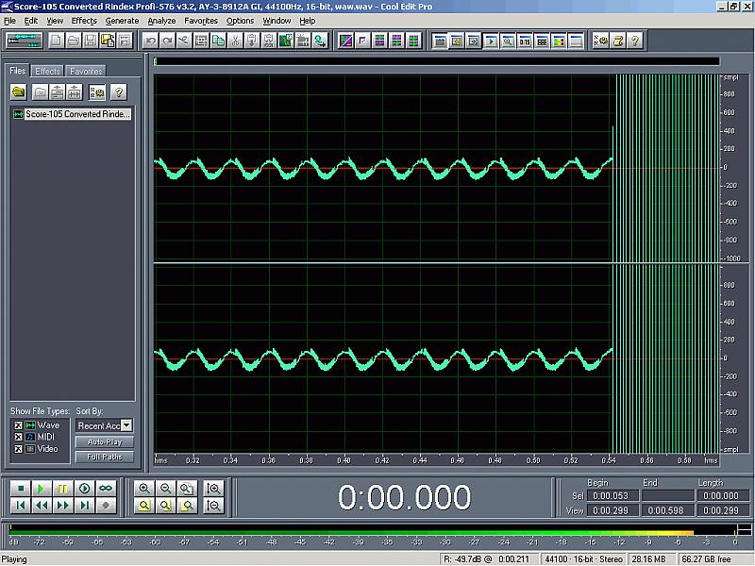The image size is (755, 566).
Task: Click the scissors Cut toolbar icon
Action: click(x=235, y=41)
